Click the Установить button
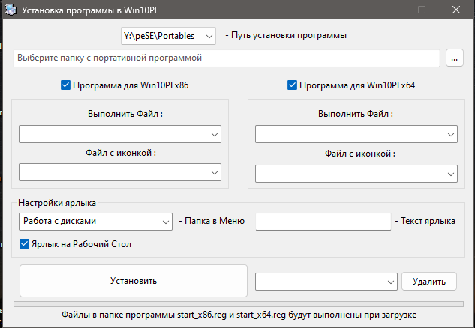The width and height of the screenshot is (475, 328). pyautogui.click(x=134, y=281)
